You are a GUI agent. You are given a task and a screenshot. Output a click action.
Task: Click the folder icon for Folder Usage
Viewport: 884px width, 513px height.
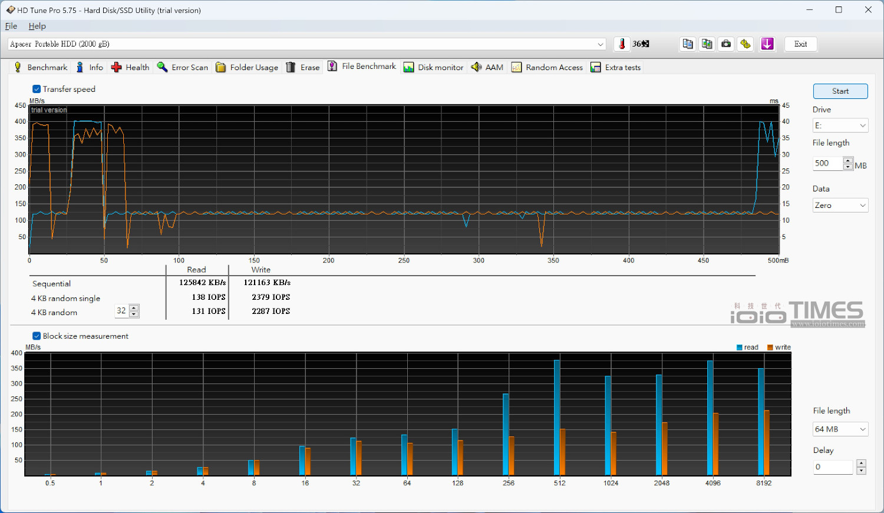[x=221, y=67]
